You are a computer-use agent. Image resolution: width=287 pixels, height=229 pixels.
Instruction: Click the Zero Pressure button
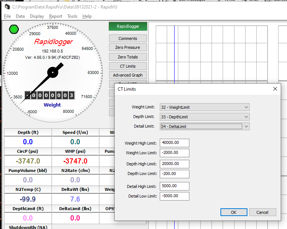coord(128,47)
